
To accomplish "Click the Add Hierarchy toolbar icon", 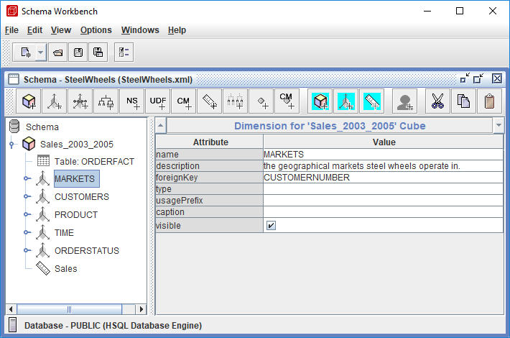I will [x=106, y=101].
